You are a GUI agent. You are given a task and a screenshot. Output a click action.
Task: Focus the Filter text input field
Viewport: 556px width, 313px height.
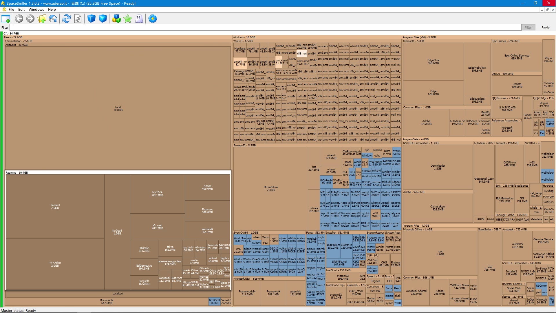pos(265,28)
